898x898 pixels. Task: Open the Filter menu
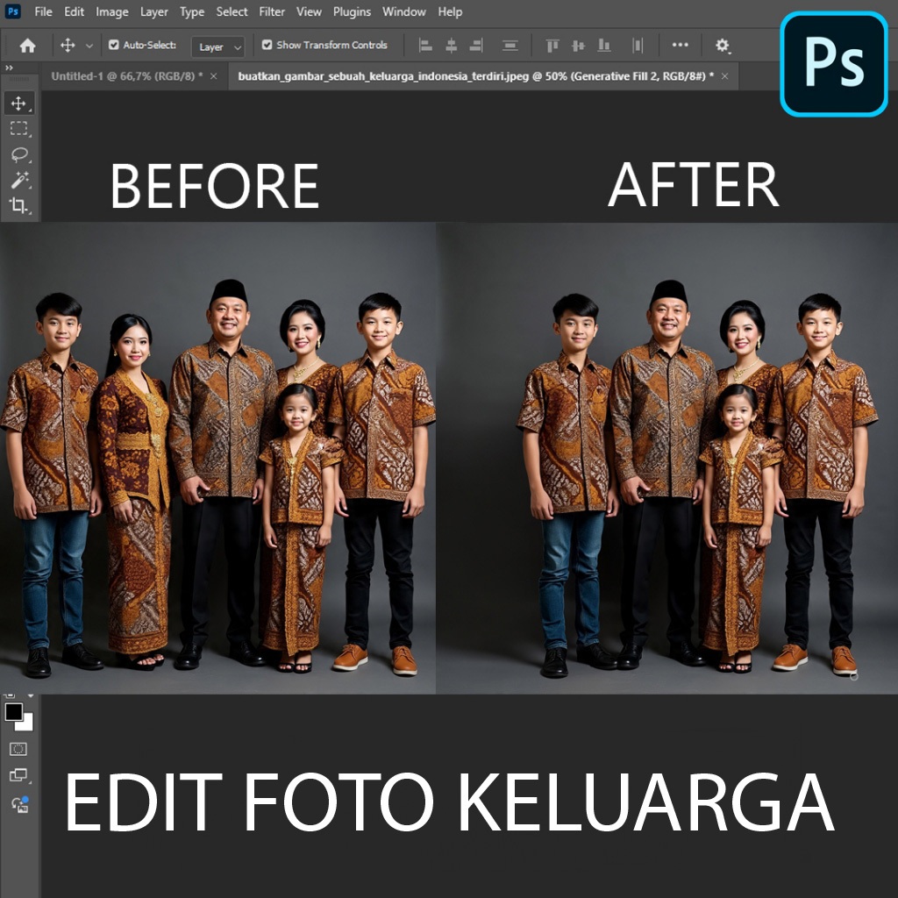click(x=272, y=11)
